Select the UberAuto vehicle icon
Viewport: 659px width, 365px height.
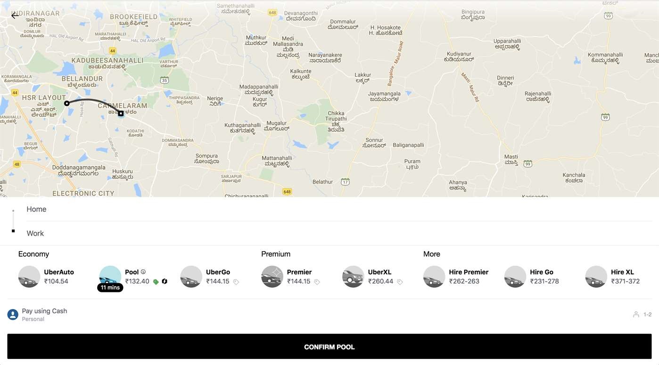pyautogui.click(x=29, y=276)
